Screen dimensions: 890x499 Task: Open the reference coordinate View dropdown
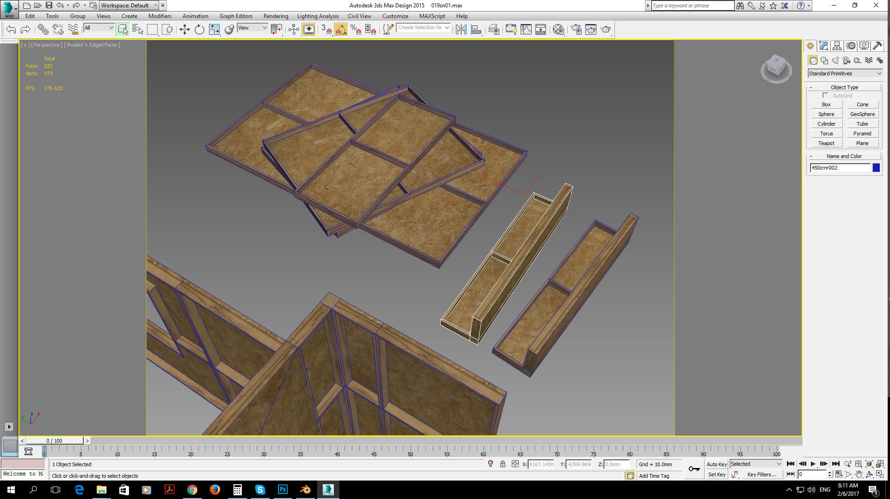click(252, 28)
